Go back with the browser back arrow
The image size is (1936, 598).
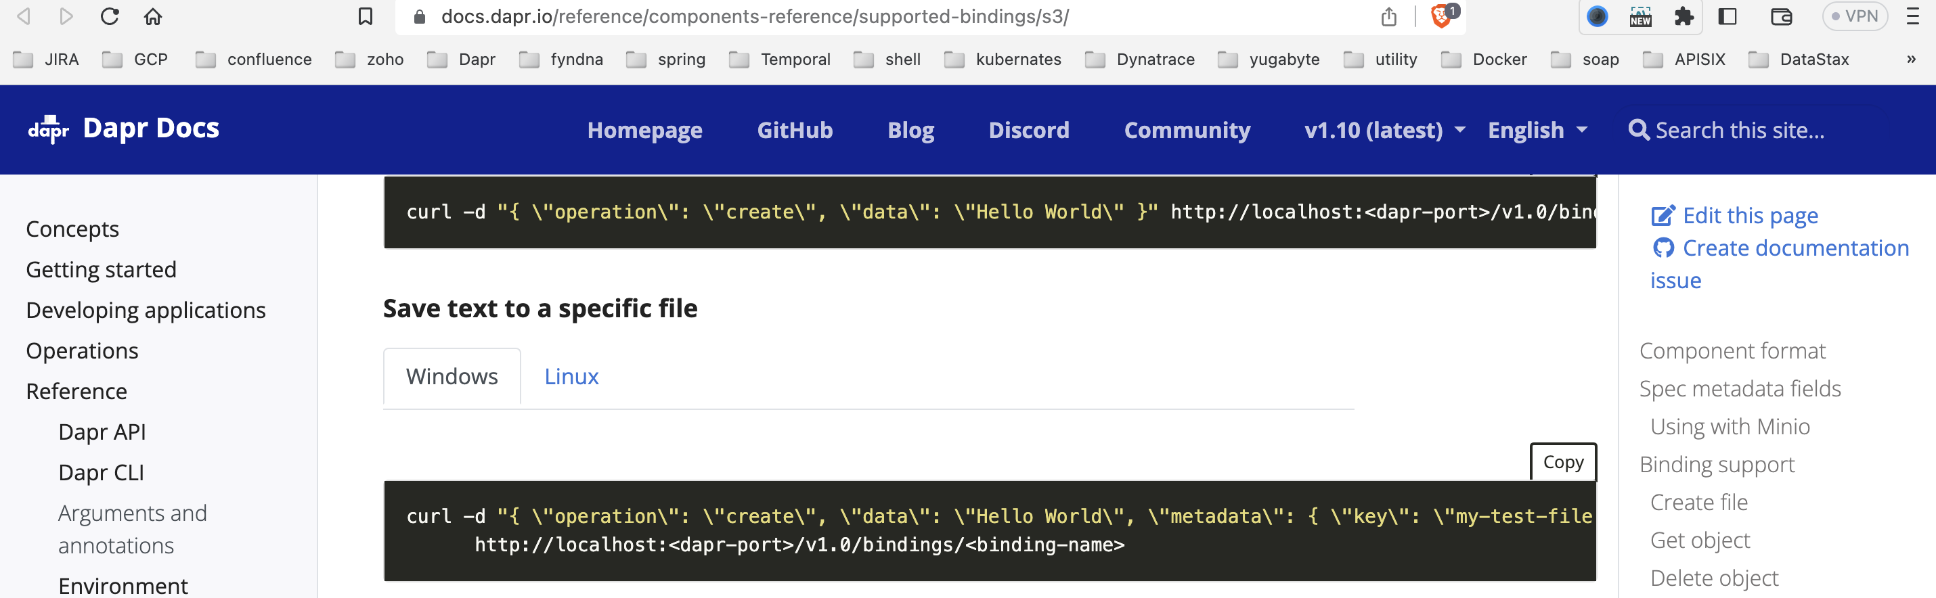pos(23,16)
